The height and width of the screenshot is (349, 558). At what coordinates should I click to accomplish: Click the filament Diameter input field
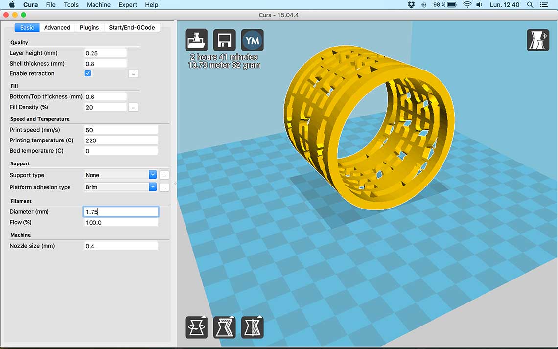click(120, 211)
